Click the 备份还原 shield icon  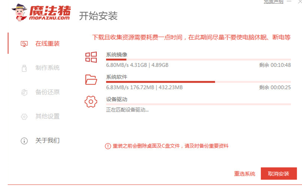click(x=24, y=92)
